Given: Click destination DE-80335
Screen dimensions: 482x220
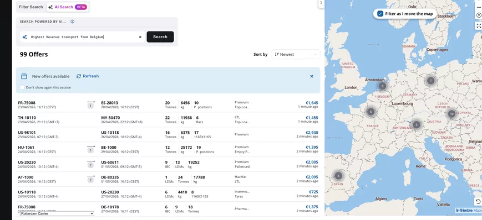Looking at the screenshot, I should [110, 177].
